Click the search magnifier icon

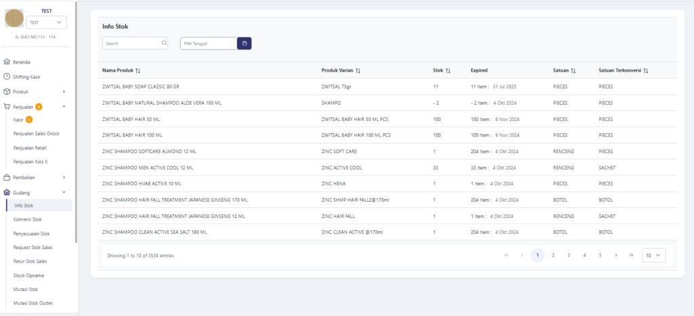click(164, 43)
